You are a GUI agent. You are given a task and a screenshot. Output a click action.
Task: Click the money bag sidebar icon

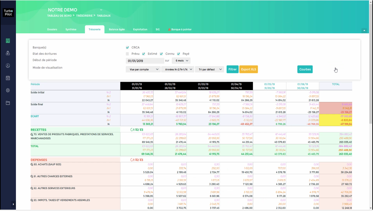[8, 53]
